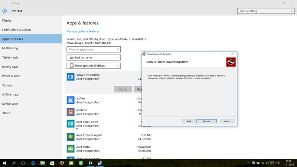Select the abPhoto app icon
Screen dimensions: 297x167
(71, 112)
